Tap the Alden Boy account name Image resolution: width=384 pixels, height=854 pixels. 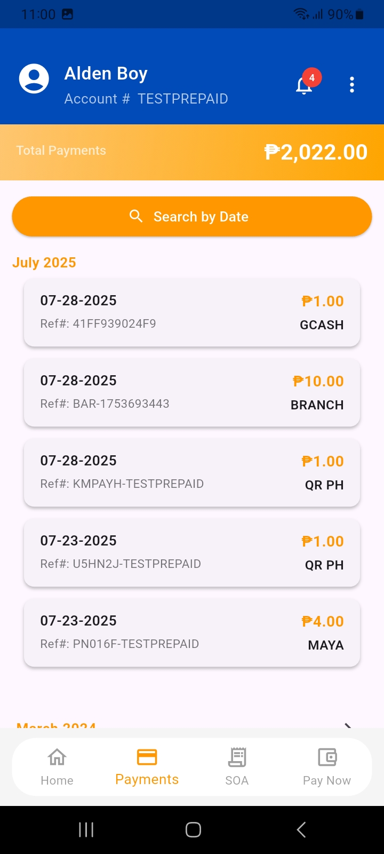[x=106, y=74]
